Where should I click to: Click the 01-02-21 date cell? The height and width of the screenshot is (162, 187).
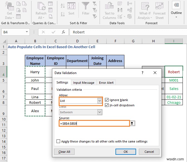pos(174,97)
